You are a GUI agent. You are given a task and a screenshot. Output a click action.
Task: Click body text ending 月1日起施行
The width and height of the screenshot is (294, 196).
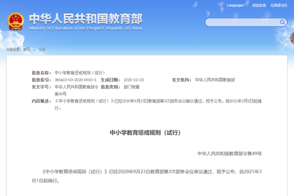tap(45, 181)
